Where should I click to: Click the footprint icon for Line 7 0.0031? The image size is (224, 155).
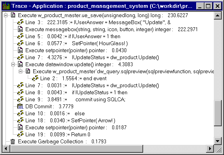(20, 85)
